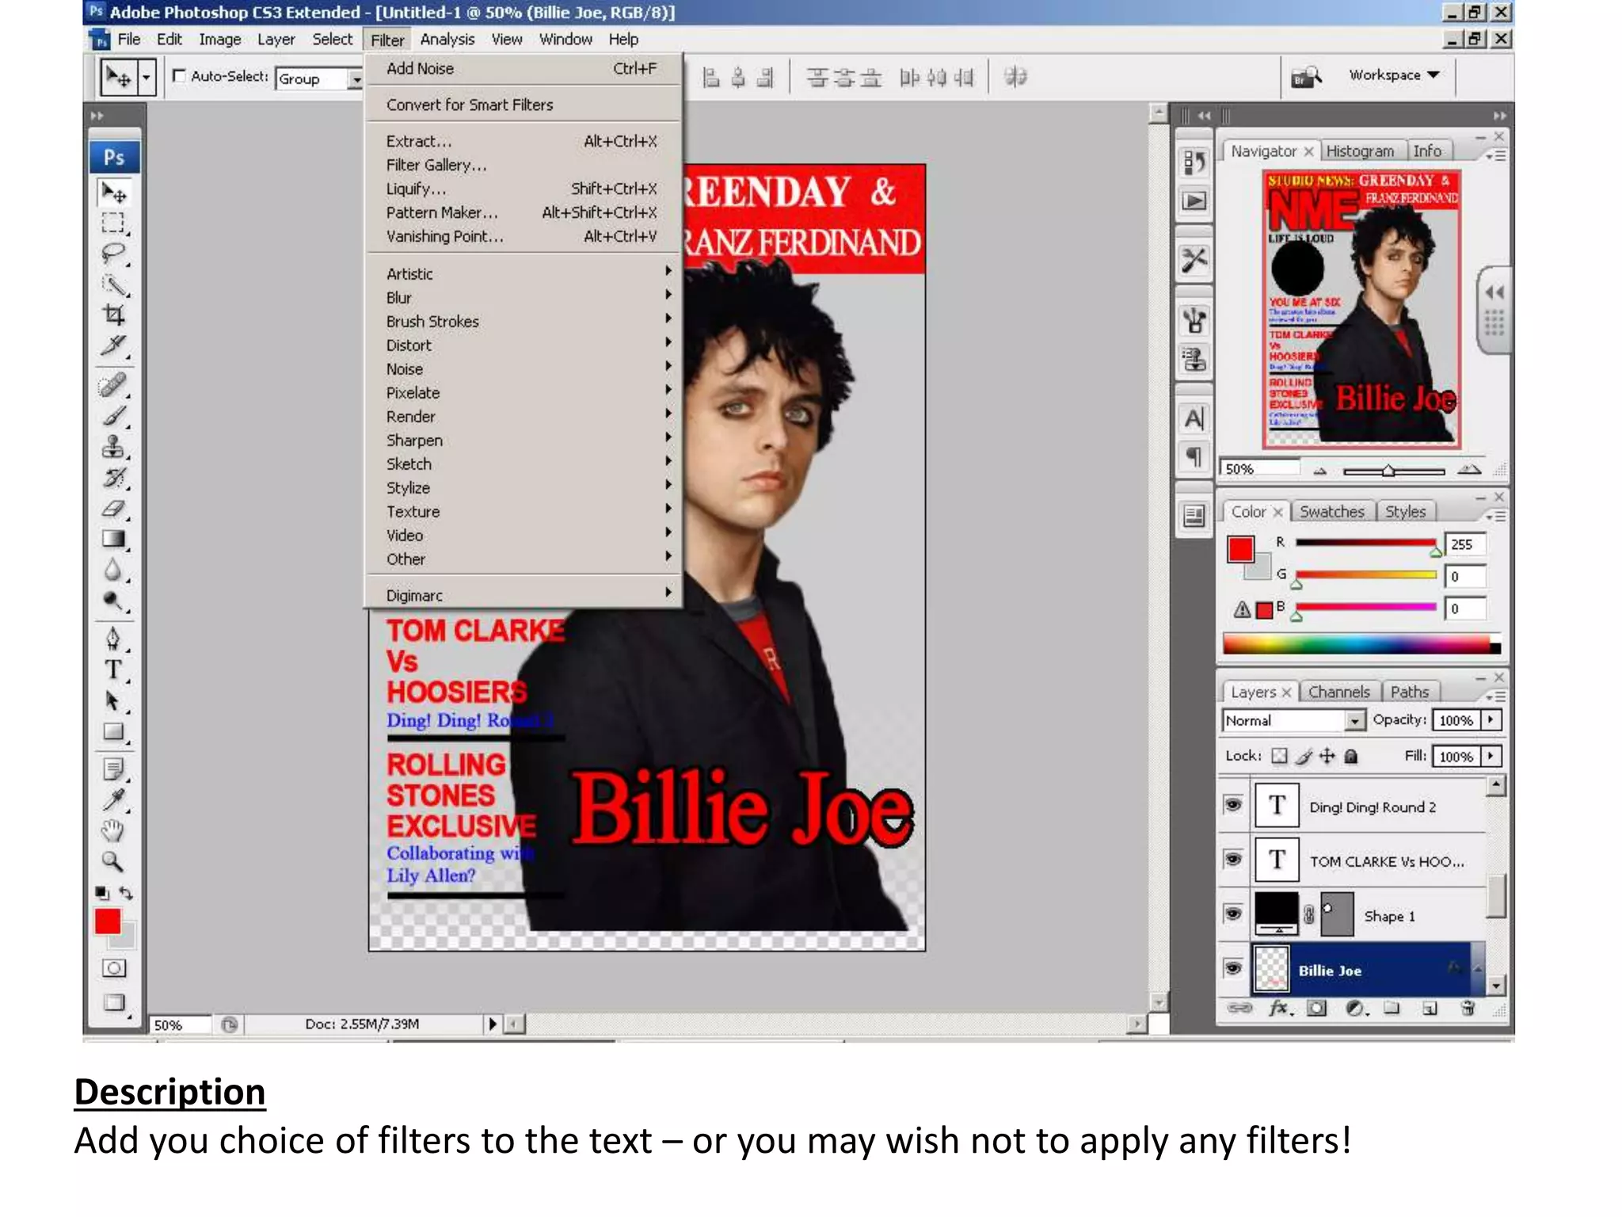1622x1217 pixels.
Task: Expand the Artistic filter submenu
Action: 523,273
